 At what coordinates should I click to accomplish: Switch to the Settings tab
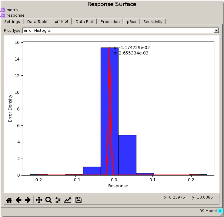coord(12,22)
